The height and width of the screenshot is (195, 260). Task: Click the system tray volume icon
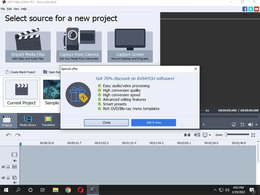(x=227, y=190)
